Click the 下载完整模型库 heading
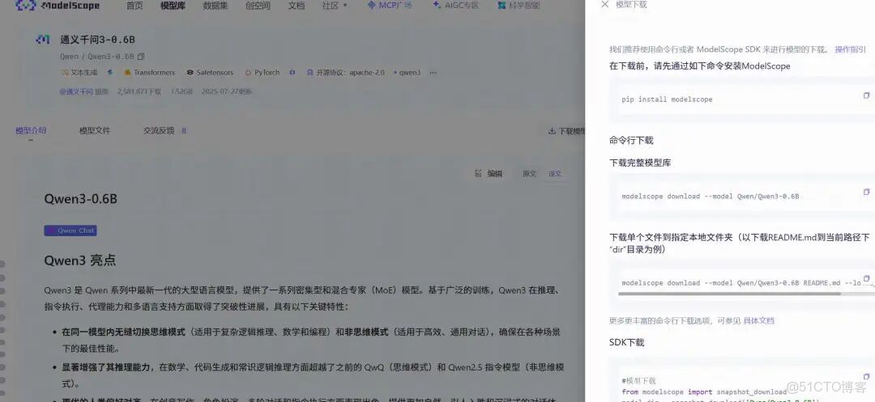This screenshot has height=402, width=875. (640, 163)
